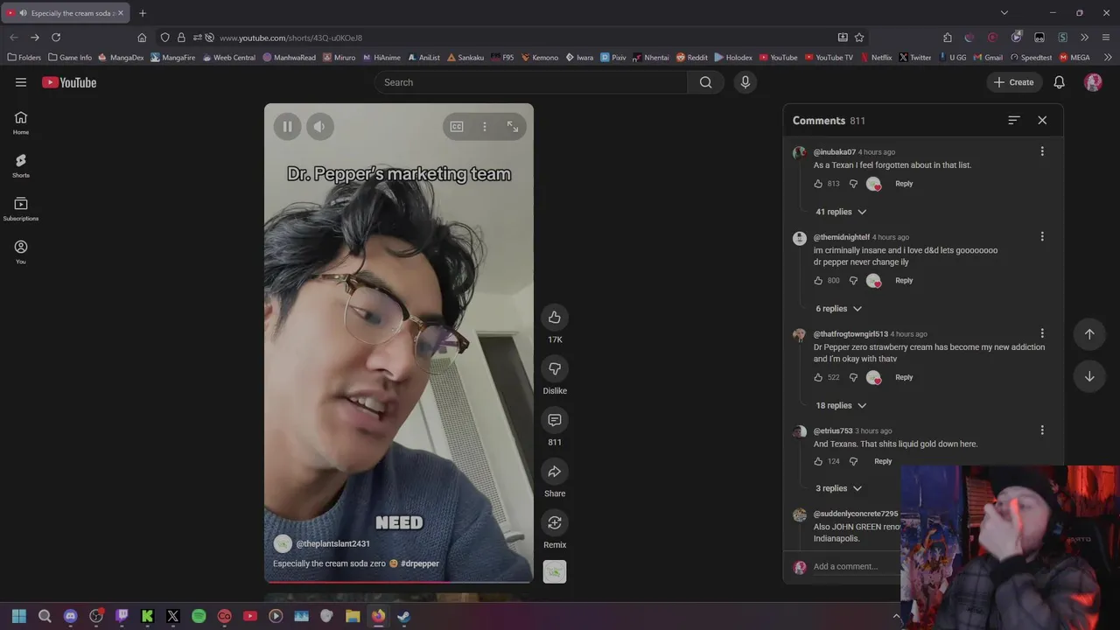Open the Reddit bookmark

(x=691, y=58)
